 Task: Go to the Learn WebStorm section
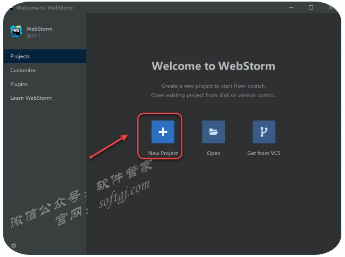[x=31, y=98]
